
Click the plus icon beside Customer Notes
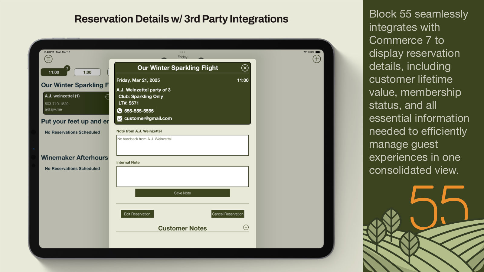click(246, 228)
